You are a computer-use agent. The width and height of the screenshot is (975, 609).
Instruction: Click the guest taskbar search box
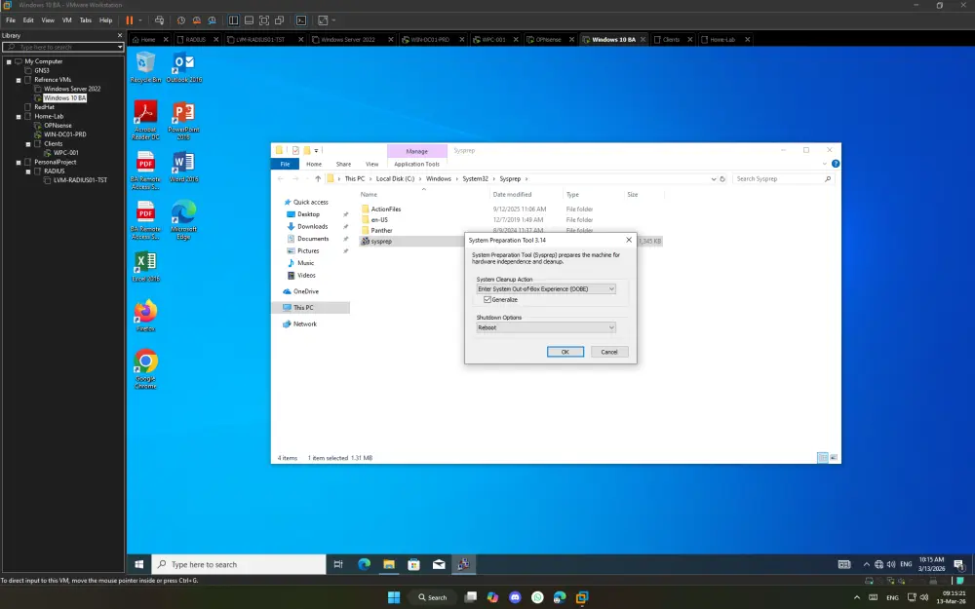(x=239, y=564)
